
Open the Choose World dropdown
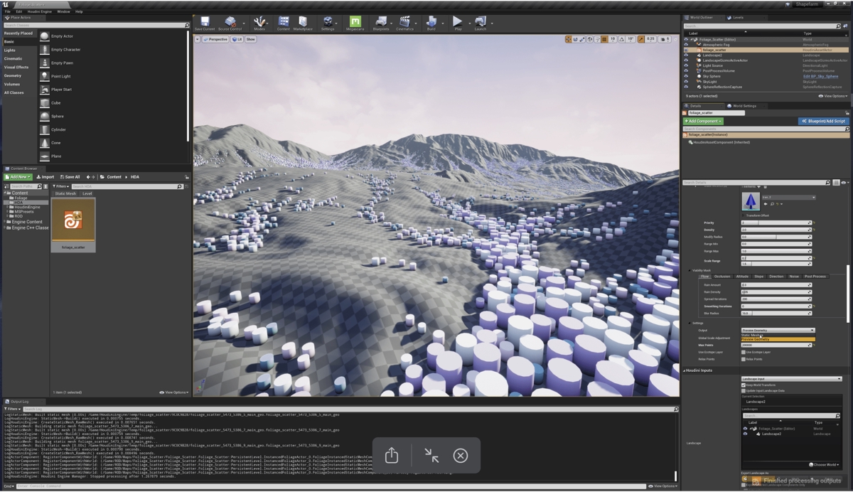pos(824,465)
